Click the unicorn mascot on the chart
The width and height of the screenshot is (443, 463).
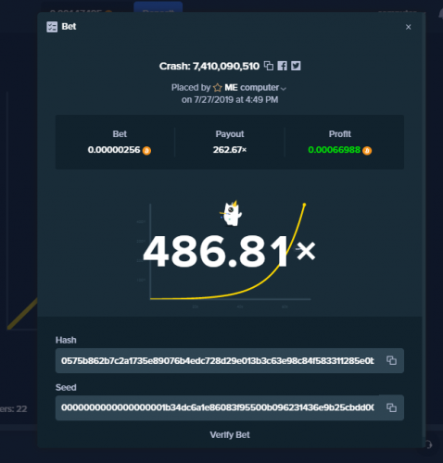[231, 213]
